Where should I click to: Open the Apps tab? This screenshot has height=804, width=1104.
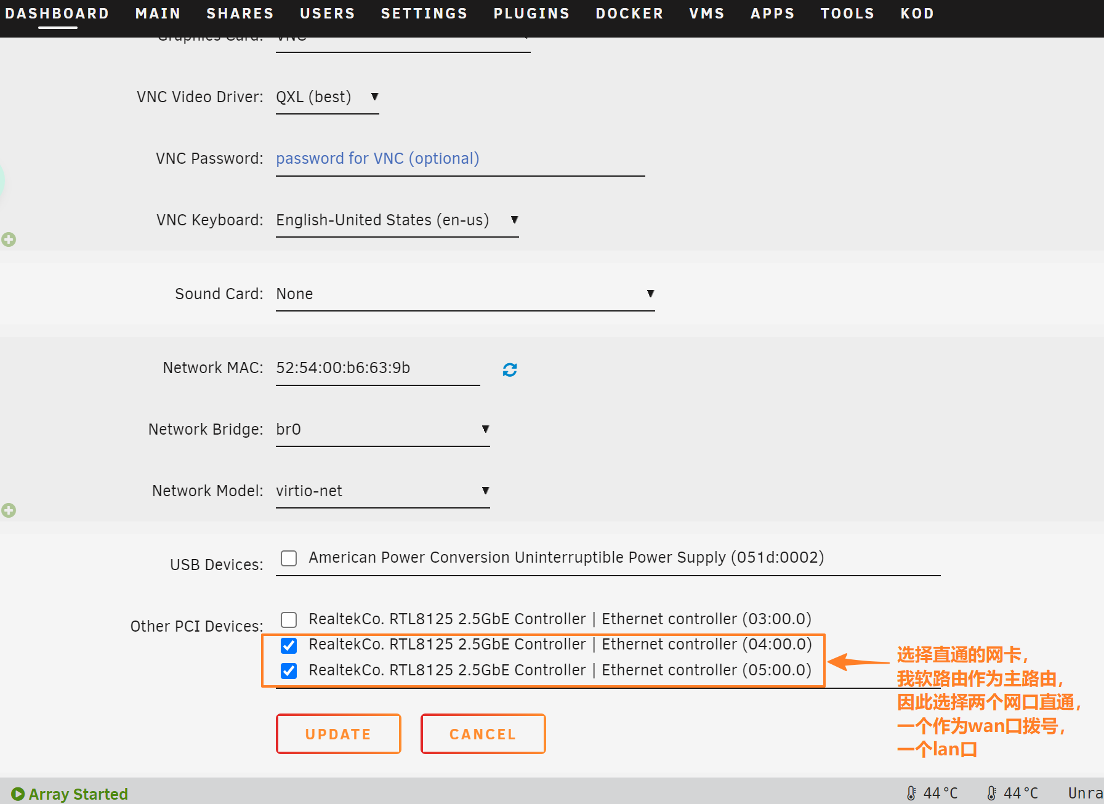pyautogui.click(x=773, y=14)
